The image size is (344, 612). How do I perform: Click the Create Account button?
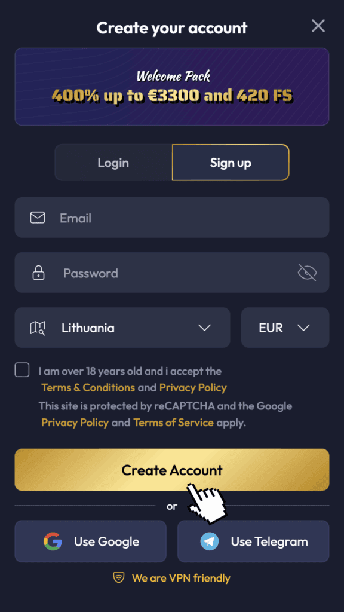click(x=172, y=470)
